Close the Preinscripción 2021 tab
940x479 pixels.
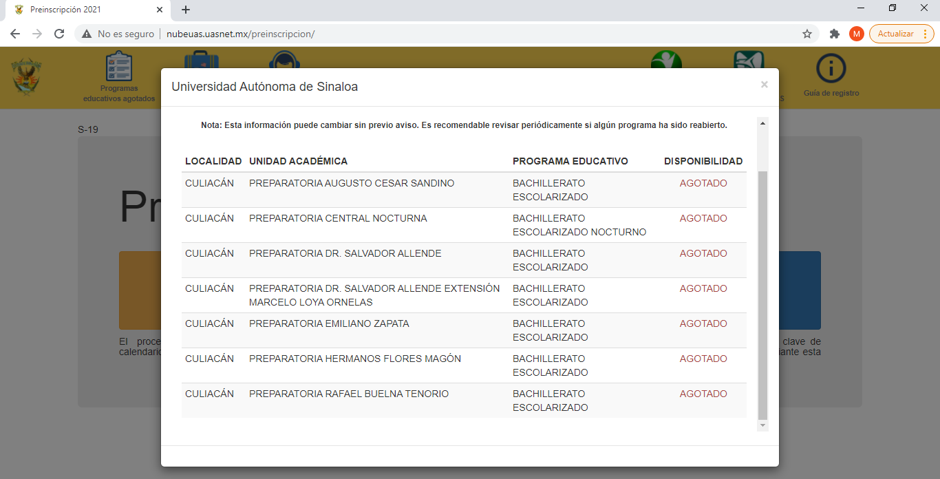point(160,10)
